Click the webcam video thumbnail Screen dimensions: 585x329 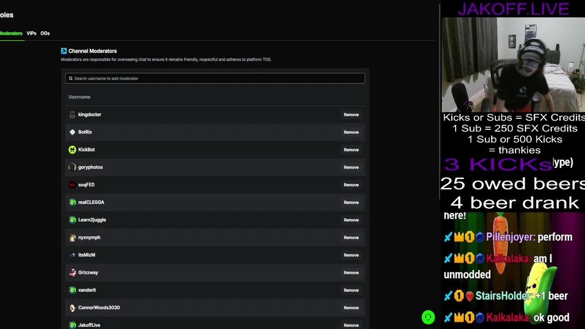pyautogui.click(x=513, y=65)
